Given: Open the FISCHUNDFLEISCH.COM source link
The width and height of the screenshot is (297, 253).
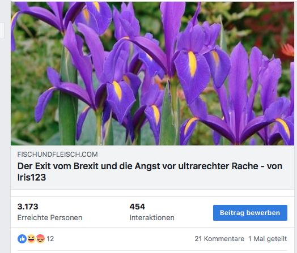Looking at the screenshot, I should [x=58, y=155].
